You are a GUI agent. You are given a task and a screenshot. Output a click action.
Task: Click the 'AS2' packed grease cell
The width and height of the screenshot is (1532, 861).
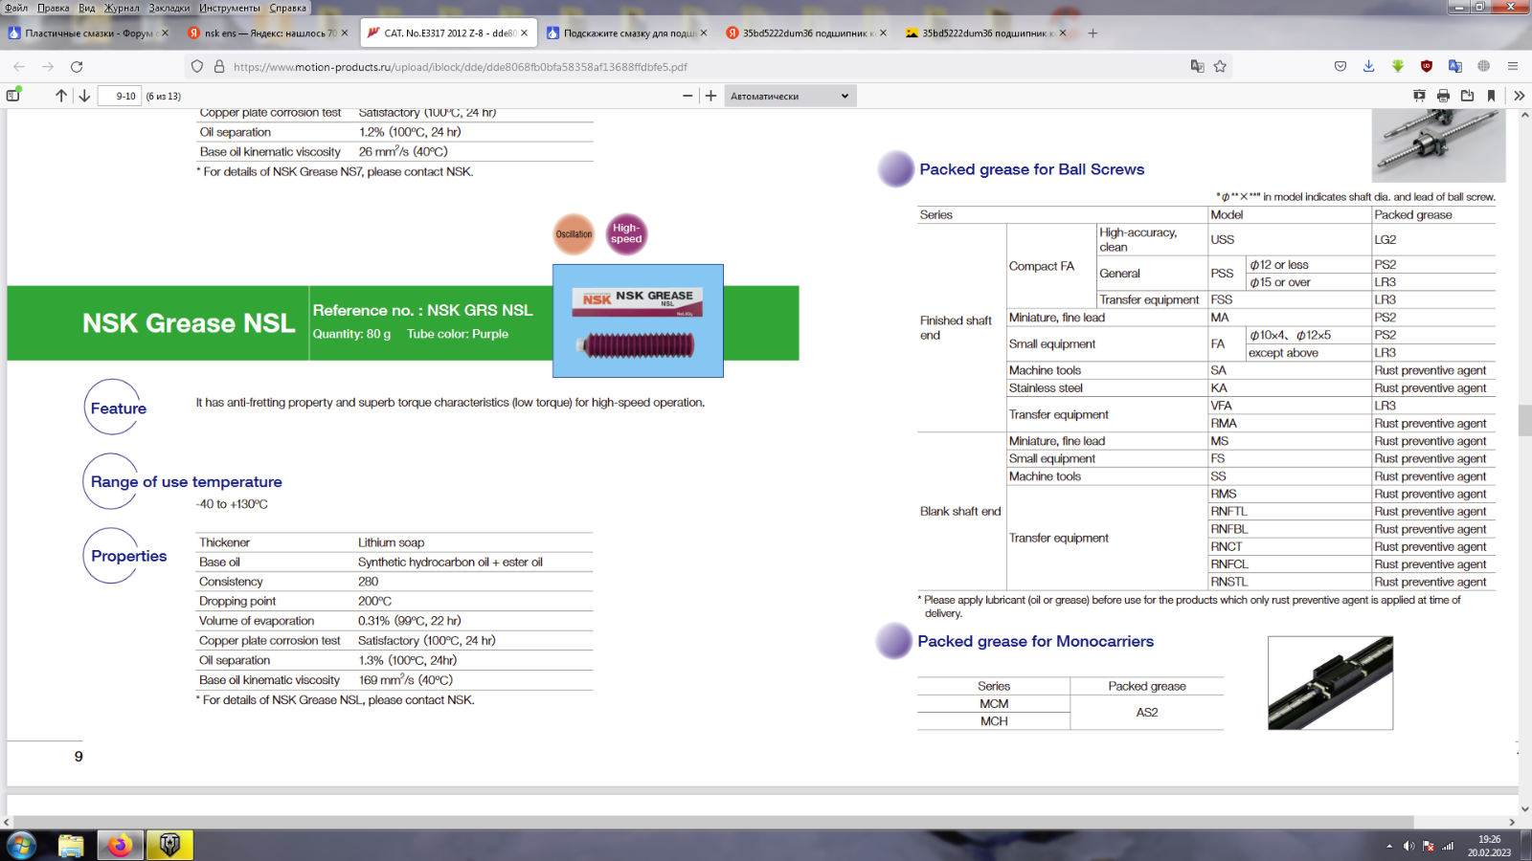coord(1147,713)
